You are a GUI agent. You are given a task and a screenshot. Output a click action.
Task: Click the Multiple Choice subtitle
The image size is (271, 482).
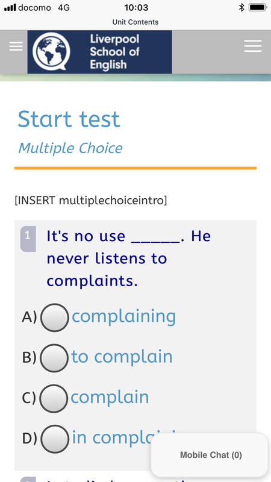70,148
